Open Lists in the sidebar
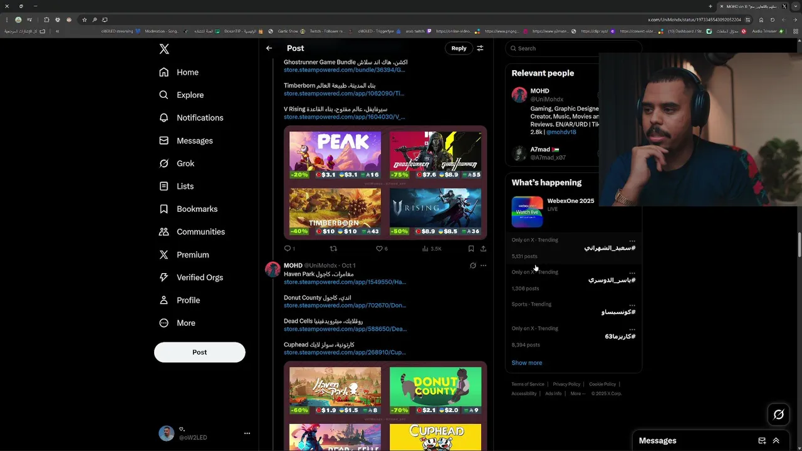Image resolution: width=802 pixels, height=451 pixels. tap(176, 187)
